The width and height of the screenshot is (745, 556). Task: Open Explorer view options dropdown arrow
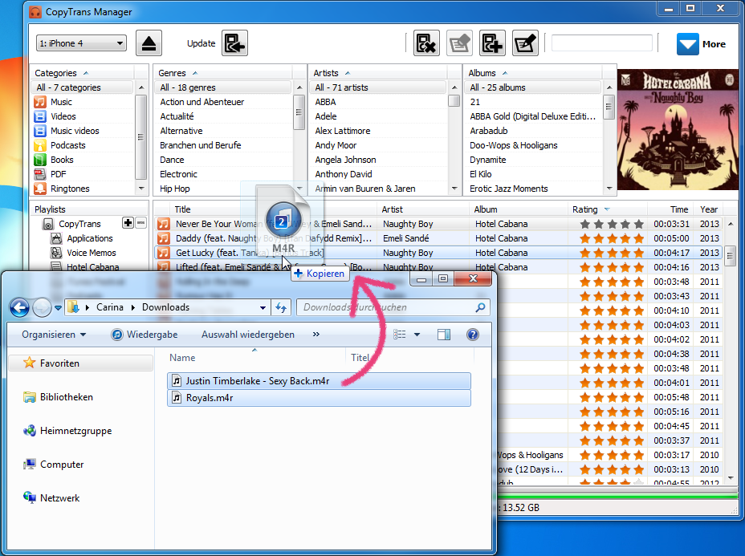click(417, 335)
